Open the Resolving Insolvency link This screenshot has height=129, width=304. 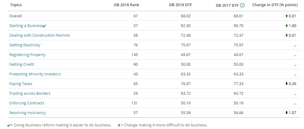(28, 113)
